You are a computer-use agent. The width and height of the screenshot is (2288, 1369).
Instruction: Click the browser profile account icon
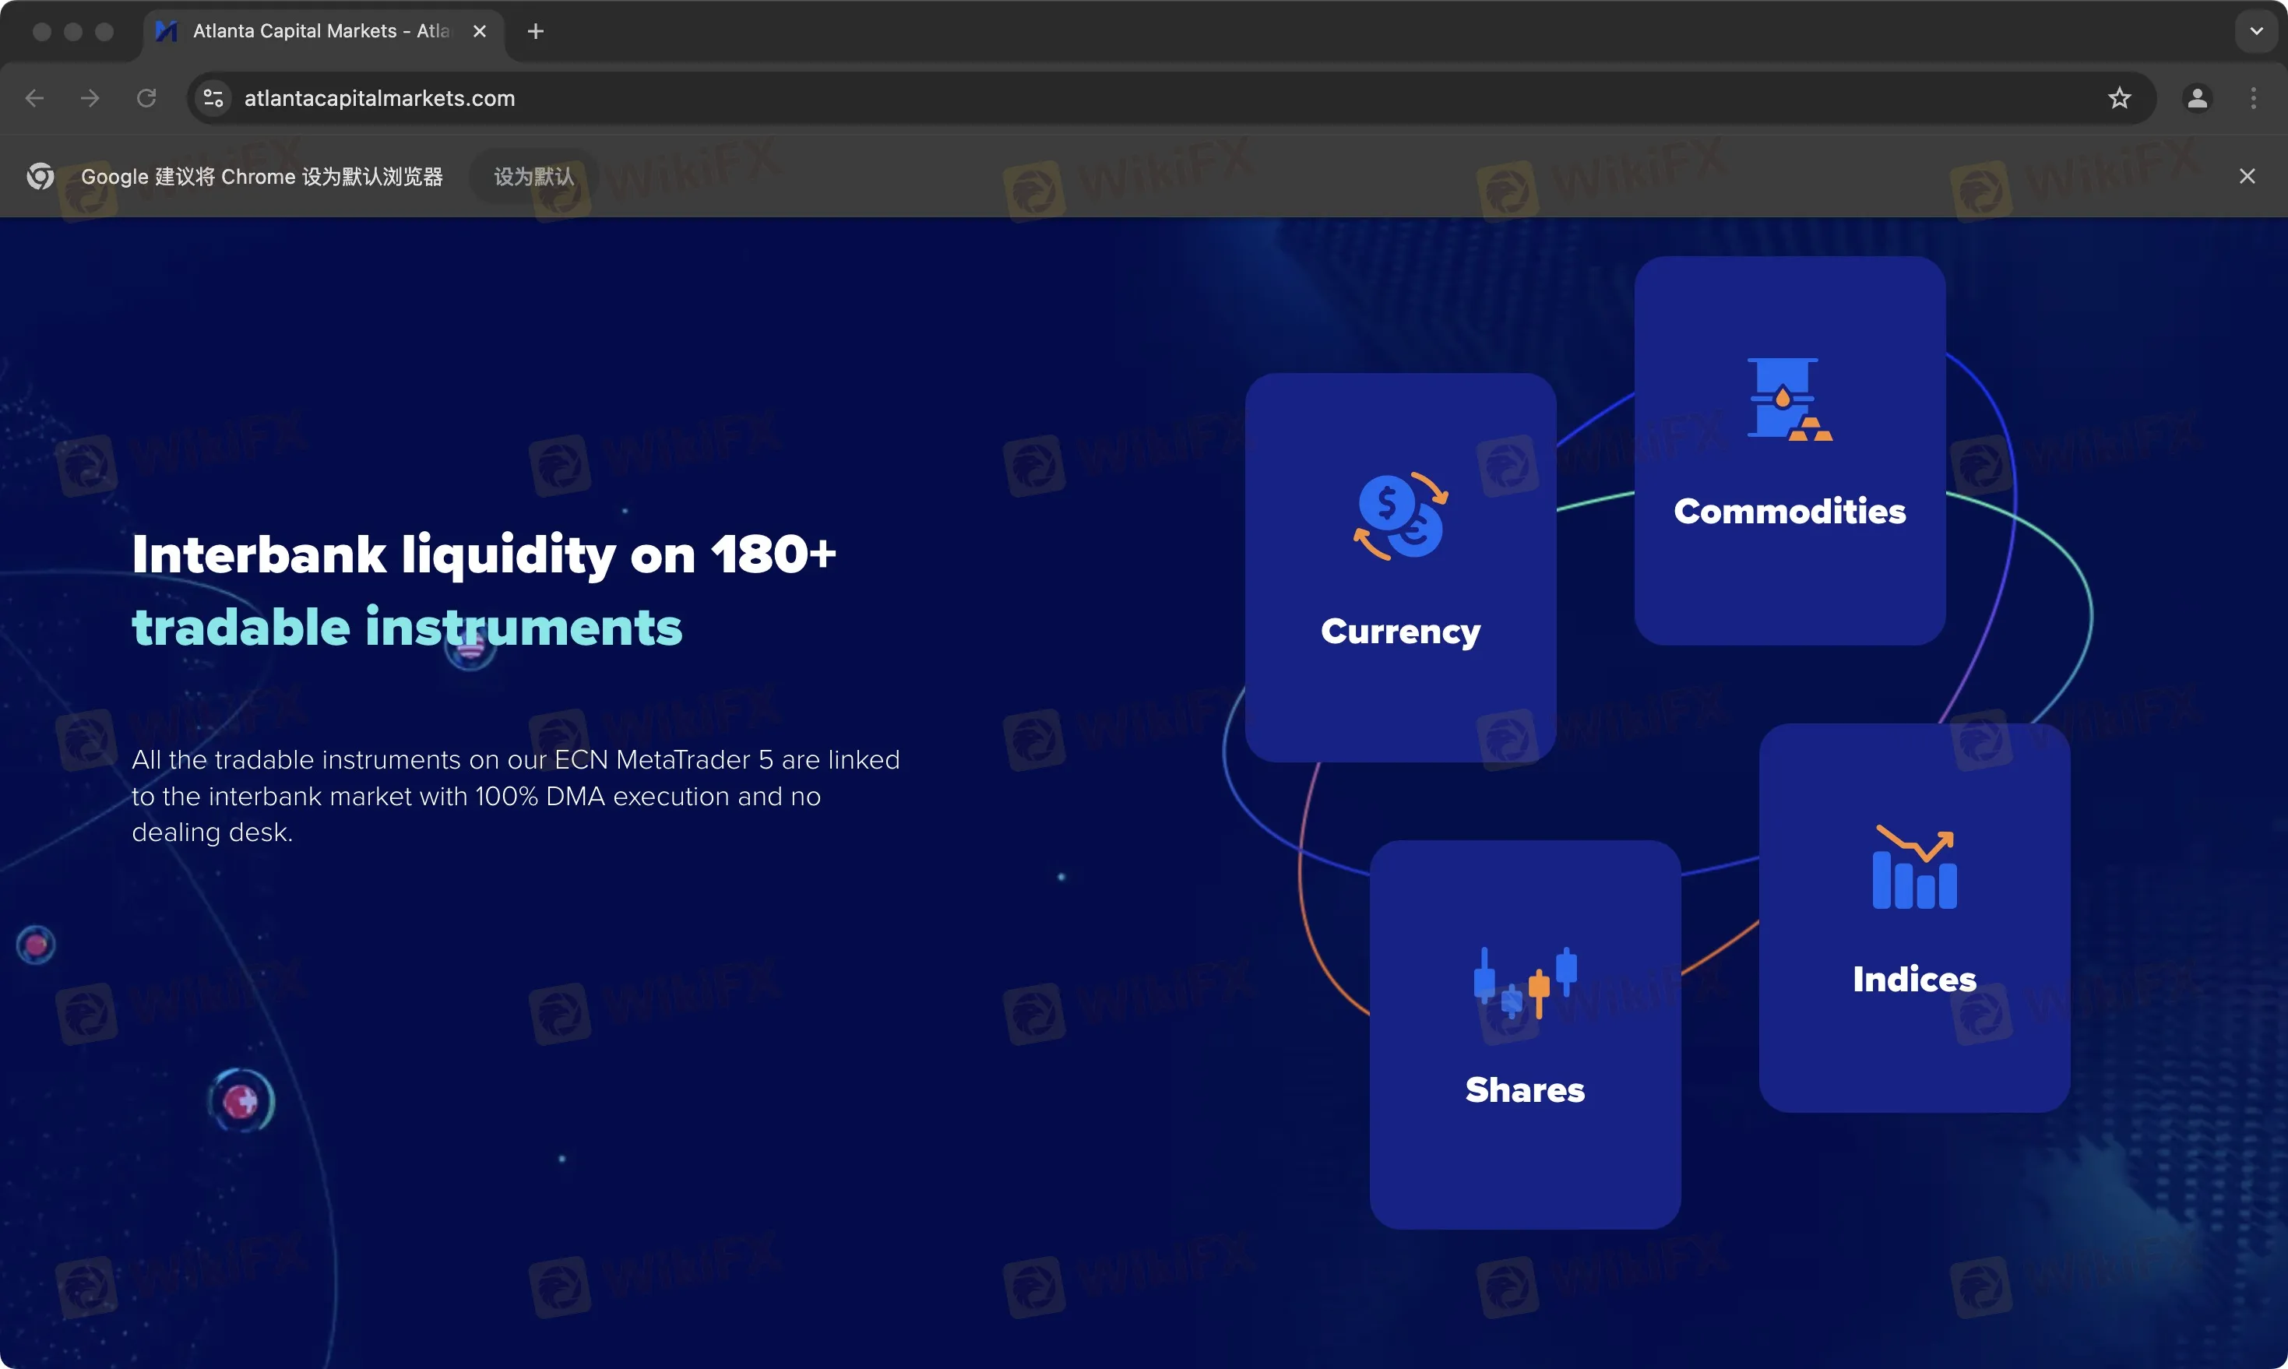2195,98
